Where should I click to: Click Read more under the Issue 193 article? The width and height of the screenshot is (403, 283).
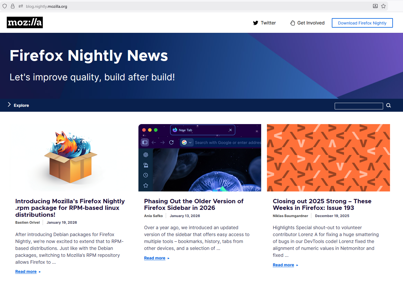[x=283, y=265]
